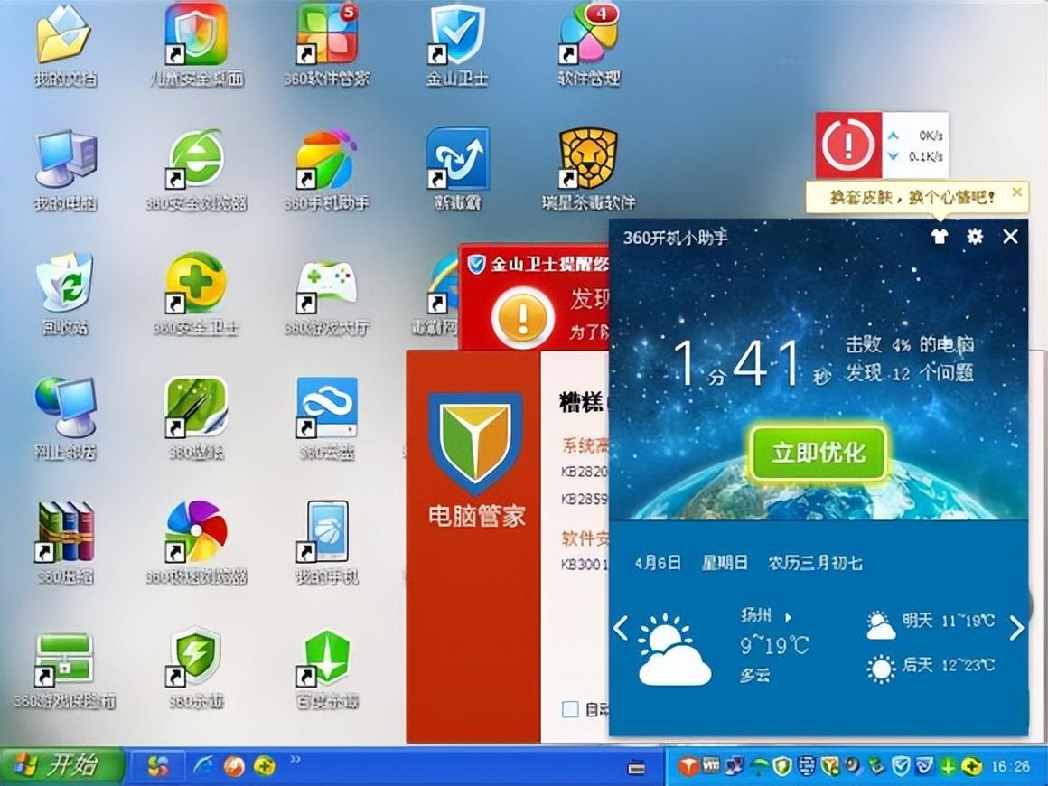Click the 后天 12~23℃ forecast
The height and width of the screenshot is (786, 1048).
tap(931, 668)
